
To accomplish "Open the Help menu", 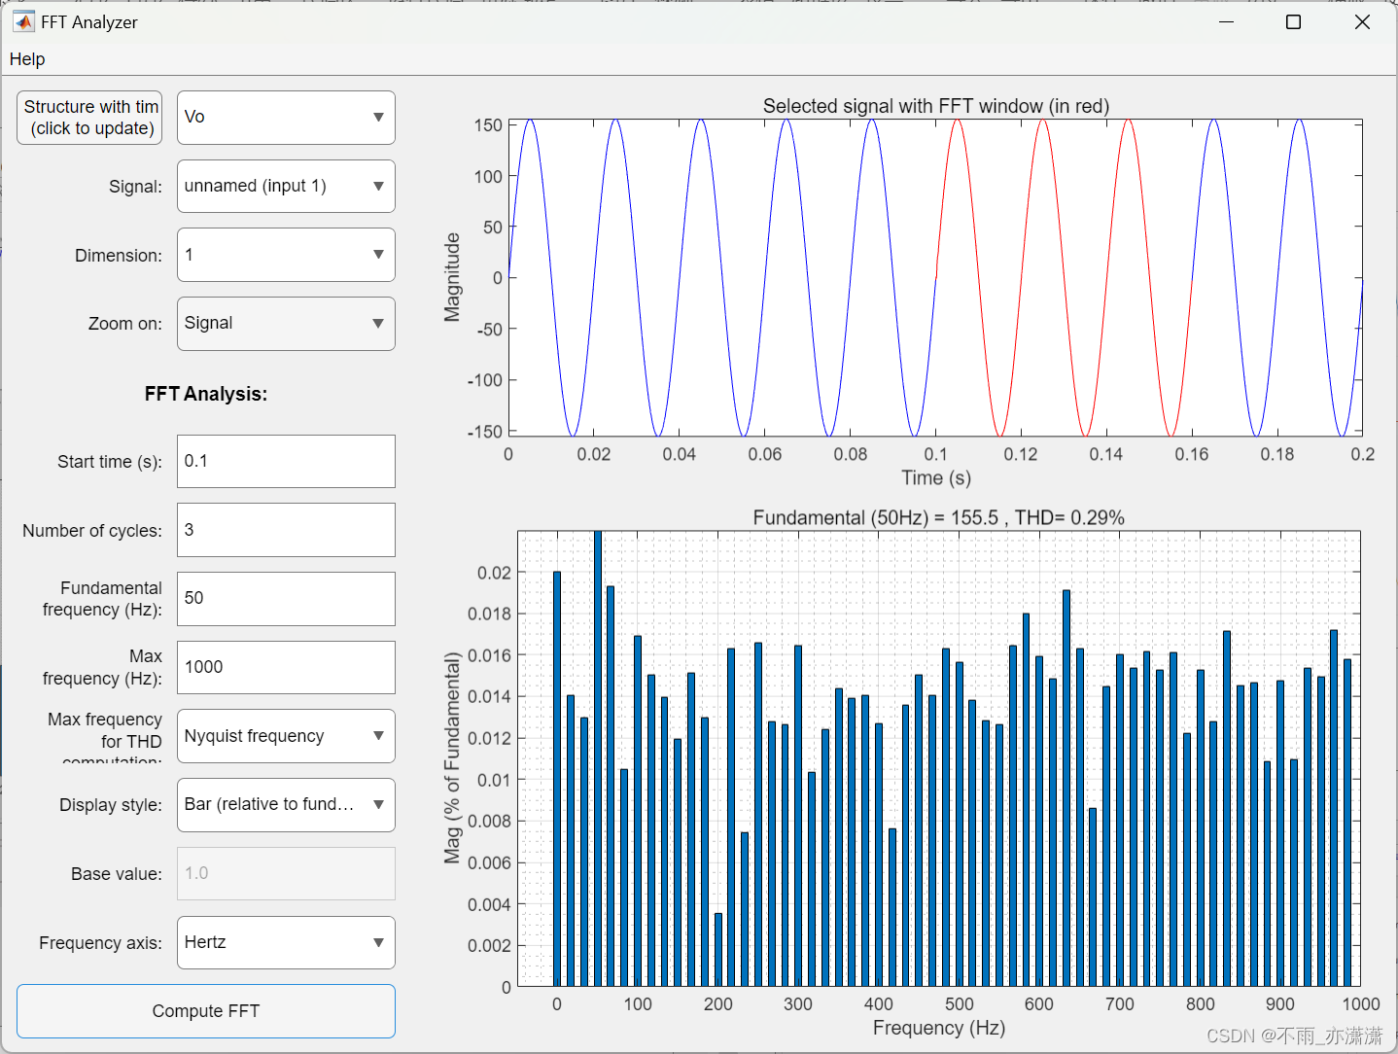I will click(x=27, y=59).
